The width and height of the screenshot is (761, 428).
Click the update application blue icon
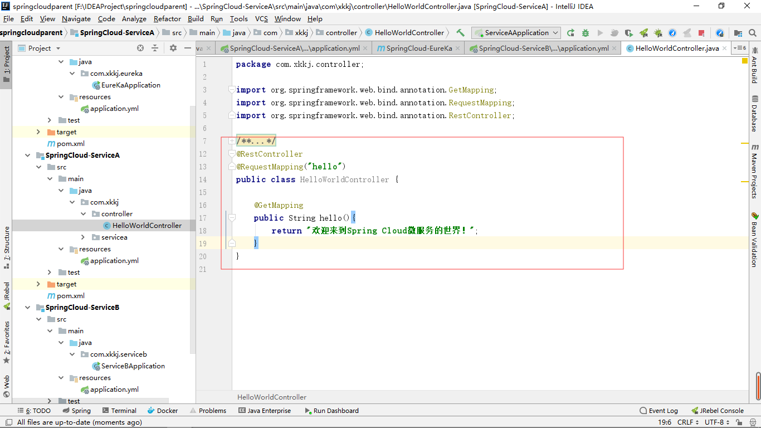point(720,33)
